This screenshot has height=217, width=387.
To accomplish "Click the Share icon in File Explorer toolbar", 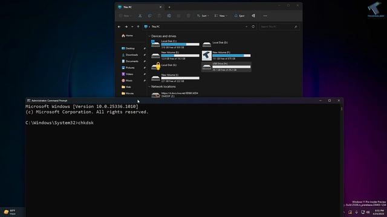I will [x=179, y=16].
